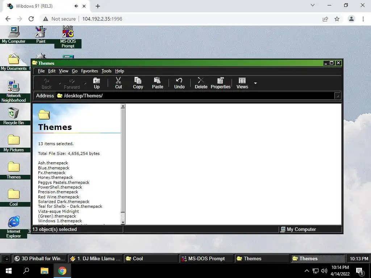Open the File menu
Viewport: 371px width, 278px height.
[x=41, y=71]
